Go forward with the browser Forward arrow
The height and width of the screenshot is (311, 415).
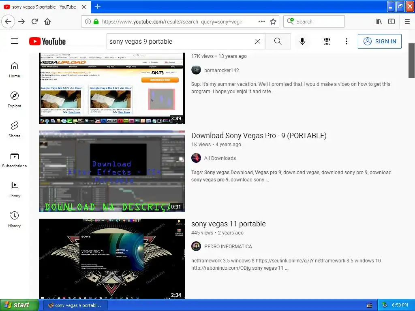point(21,21)
